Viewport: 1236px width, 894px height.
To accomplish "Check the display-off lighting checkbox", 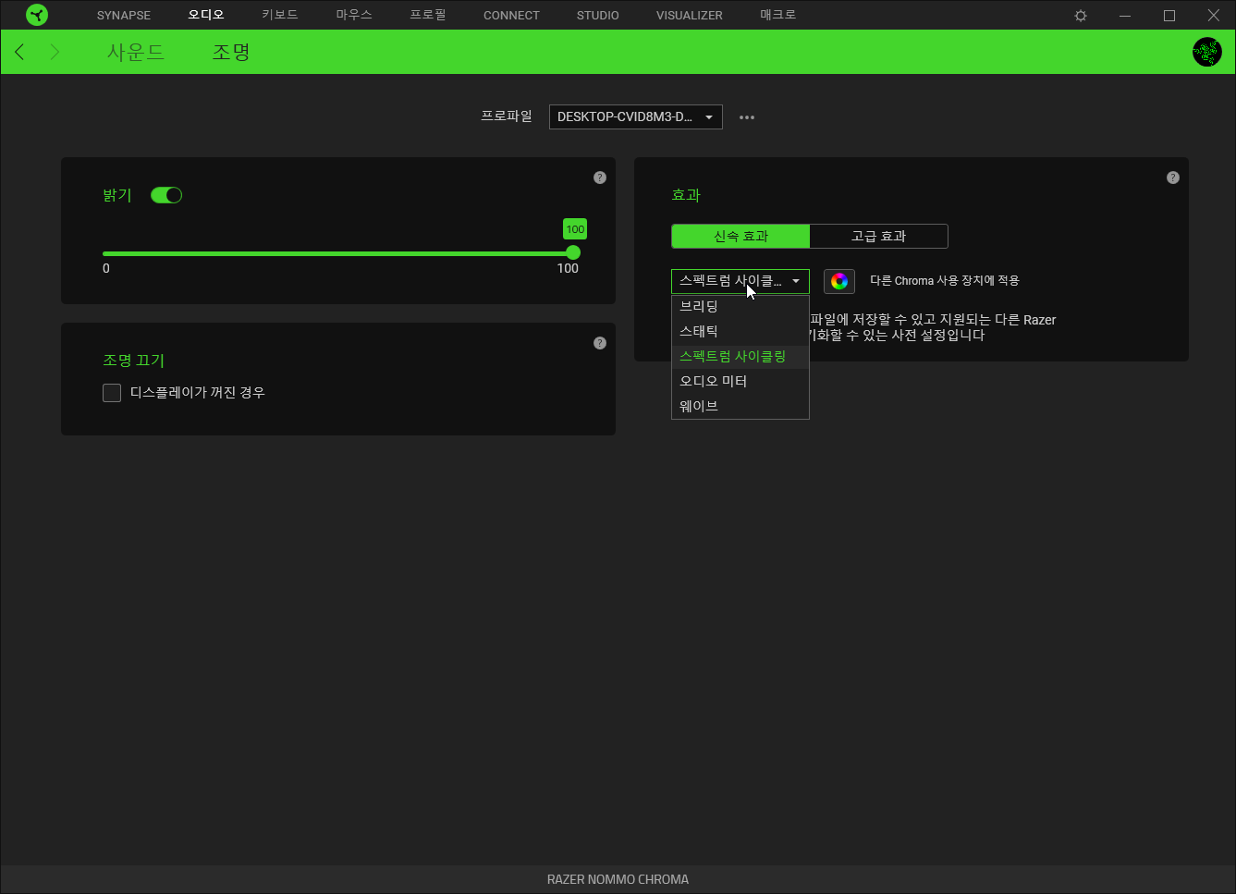I will 112,393.
